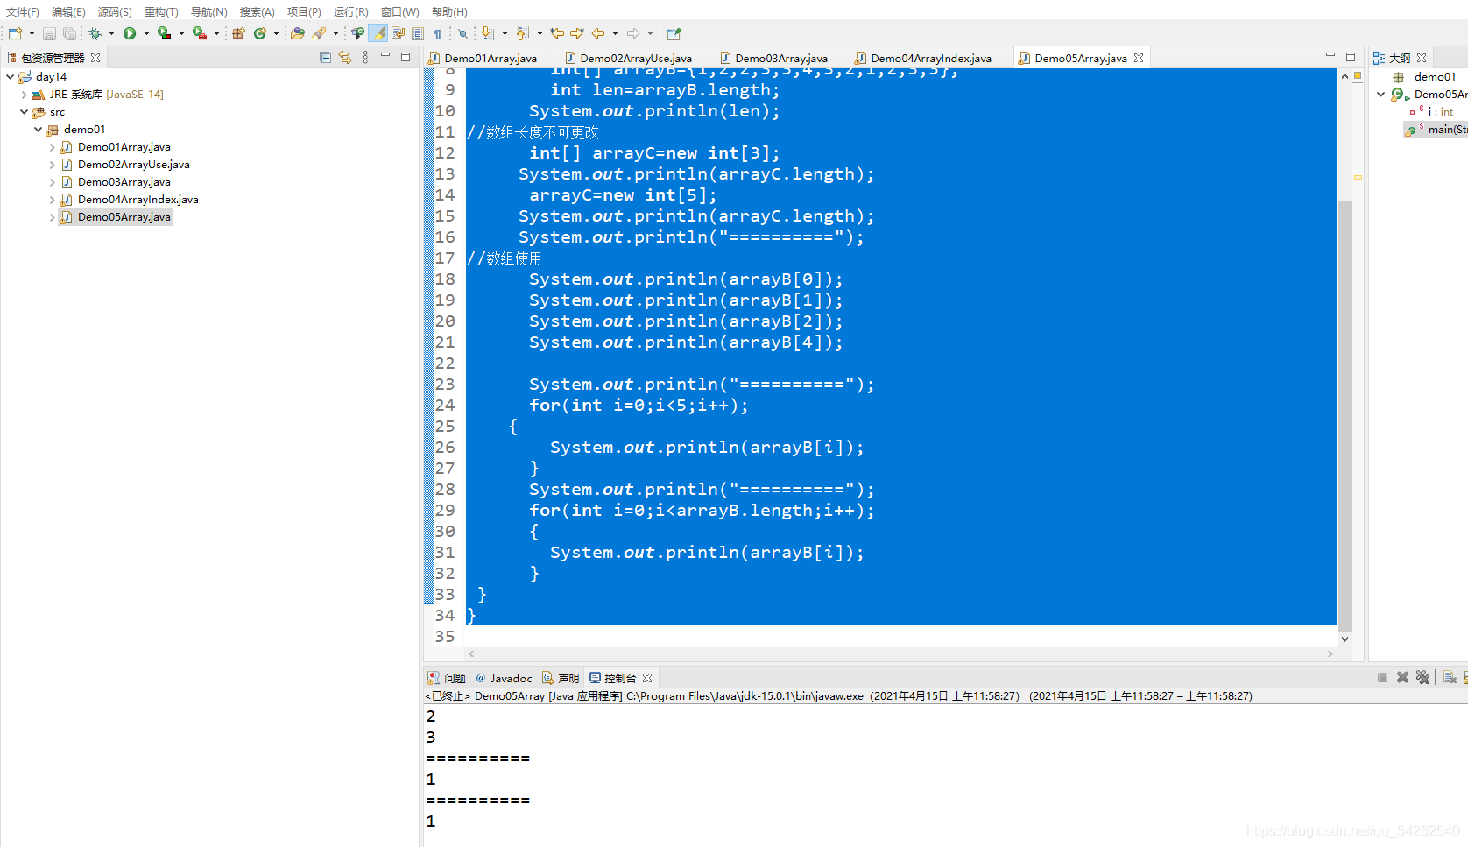
Task: Open the 编辑(E) menu
Action: pyautogui.click(x=68, y=11)
